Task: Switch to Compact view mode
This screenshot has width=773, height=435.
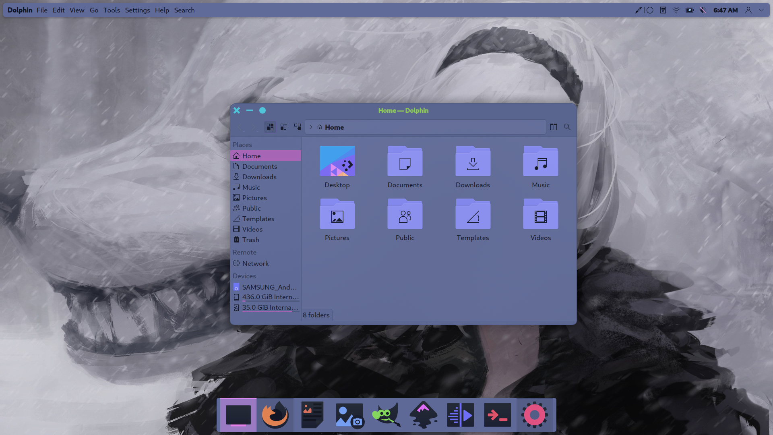Action: [x=284, y=127]
